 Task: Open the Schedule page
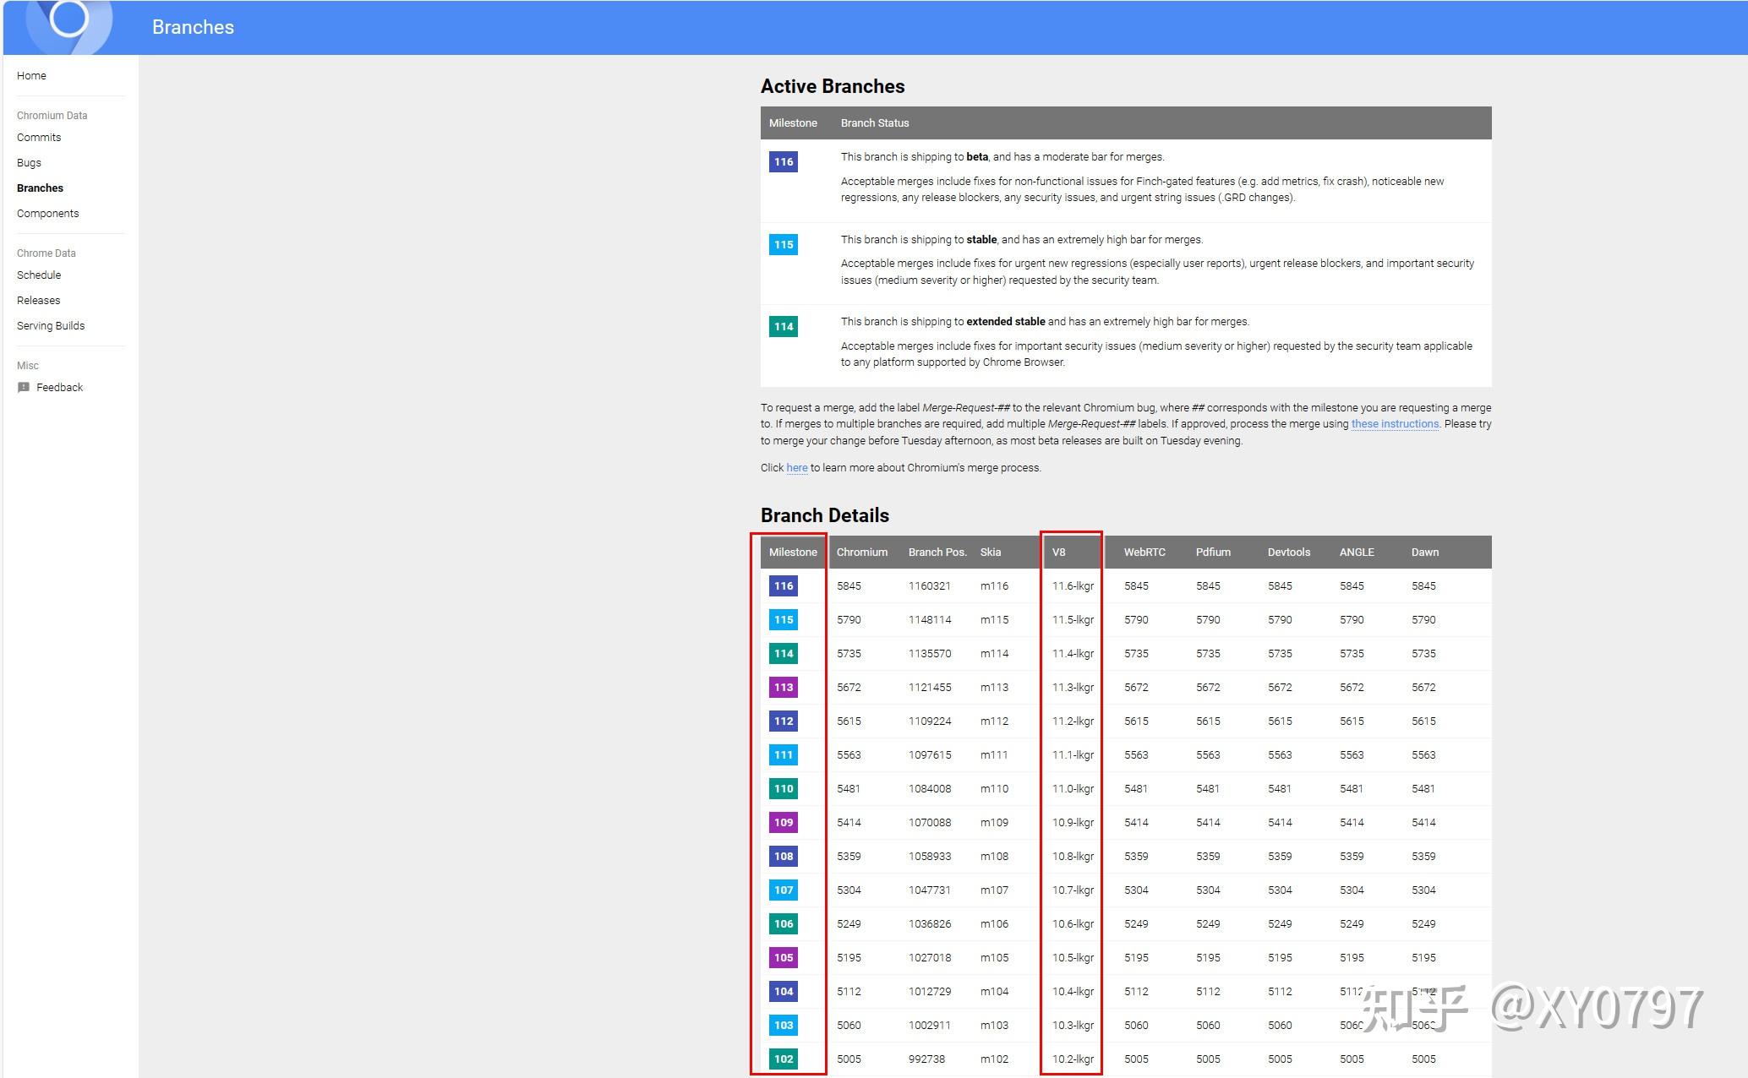point(39,275)
